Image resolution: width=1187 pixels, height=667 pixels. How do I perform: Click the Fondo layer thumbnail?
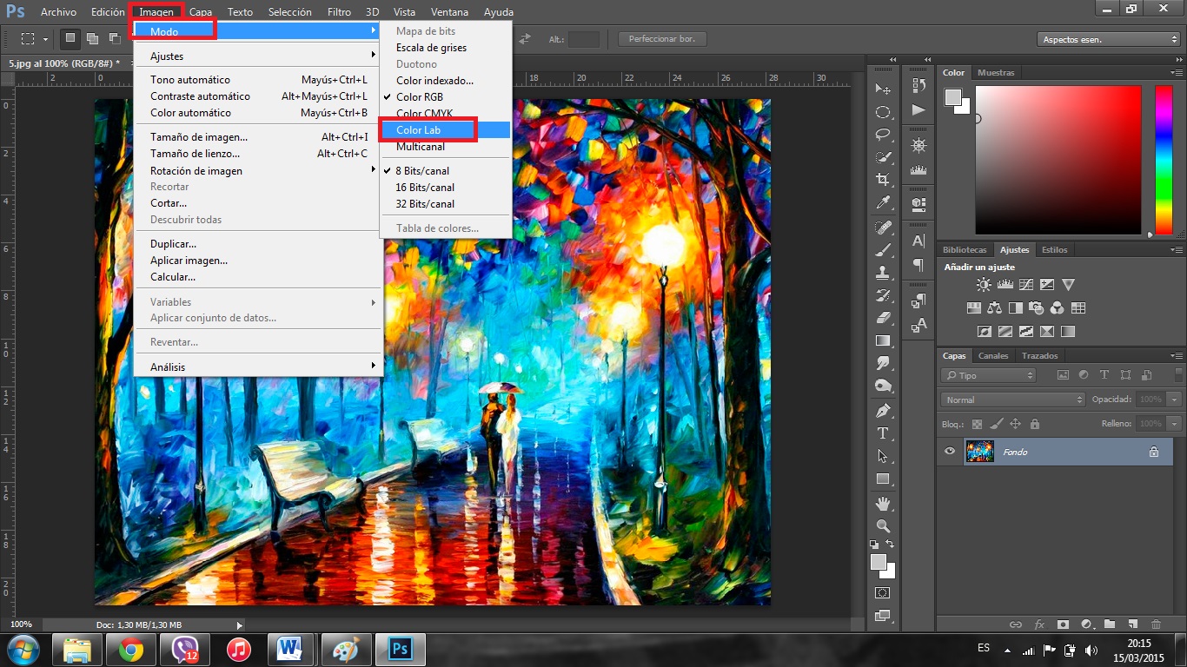tap(980, 452)
